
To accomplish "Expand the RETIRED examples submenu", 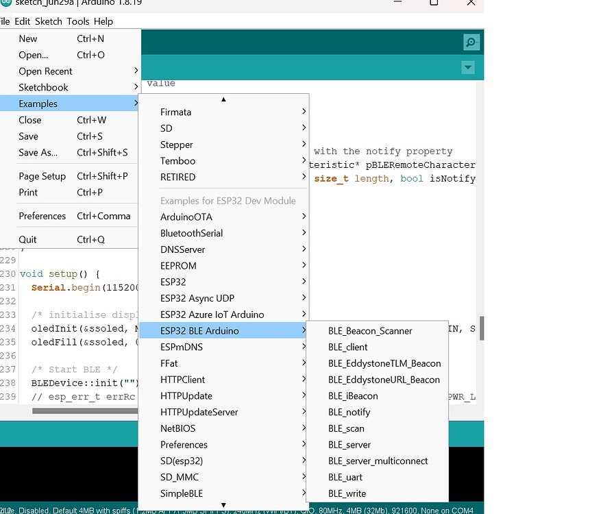I will pos(223,177).
